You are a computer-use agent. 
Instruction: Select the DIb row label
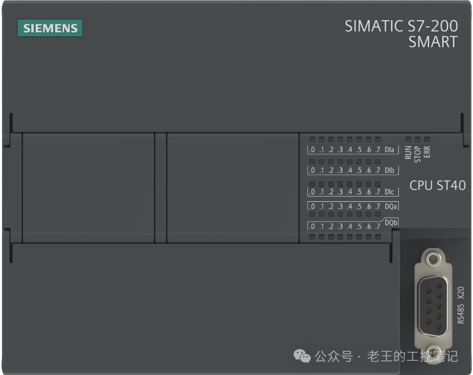point(389,170)
